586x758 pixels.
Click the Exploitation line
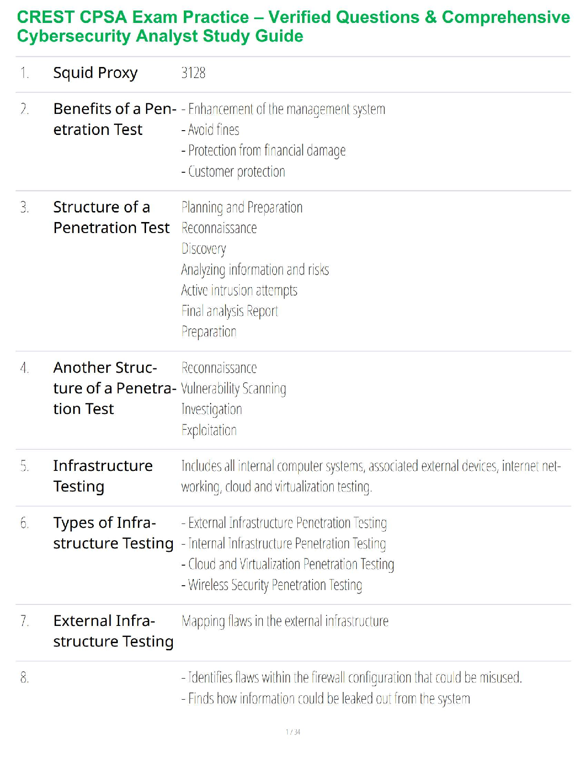click(209, 430)
